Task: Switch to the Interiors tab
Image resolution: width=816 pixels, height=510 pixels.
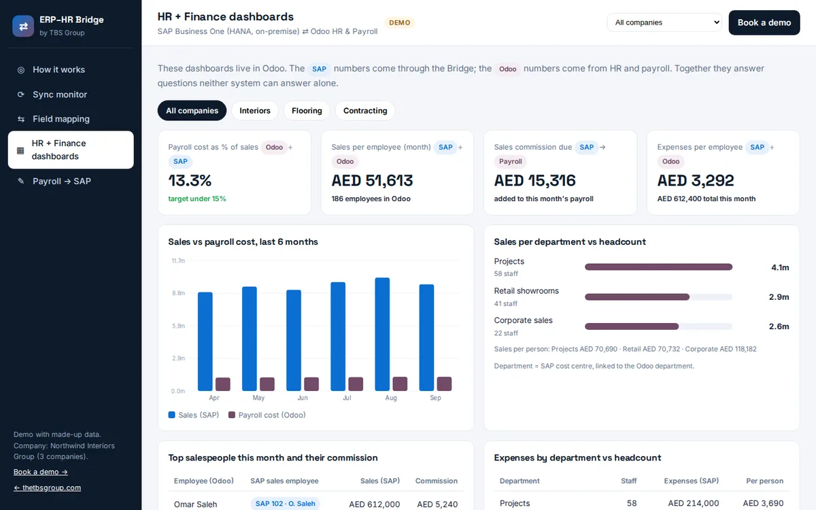Action: [x=255, y=111]
